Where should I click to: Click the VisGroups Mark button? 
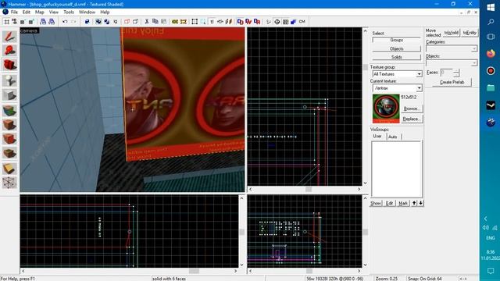403,203
